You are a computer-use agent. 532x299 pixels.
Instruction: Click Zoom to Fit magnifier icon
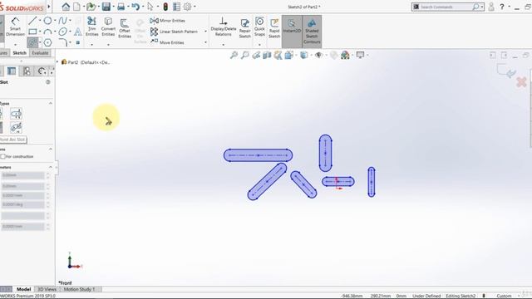[234, 55]
